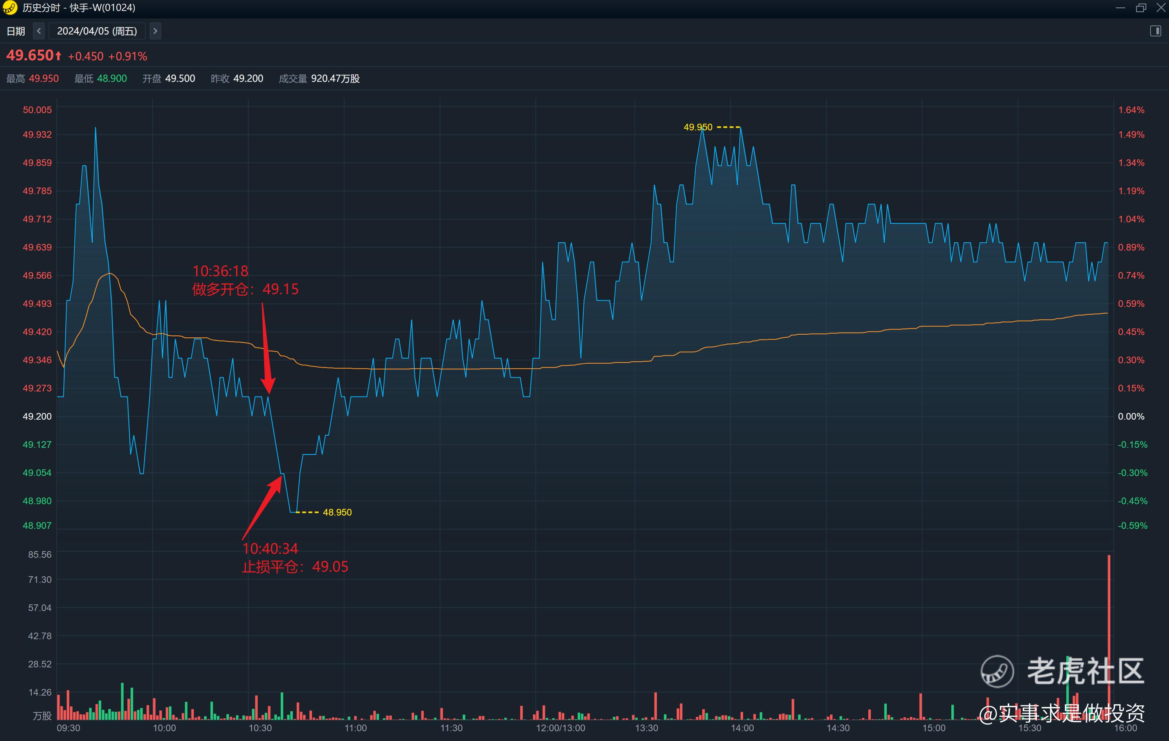Close the 快手-W history window
This screenshot has height=741, width=1169.
pos(1161,8)
